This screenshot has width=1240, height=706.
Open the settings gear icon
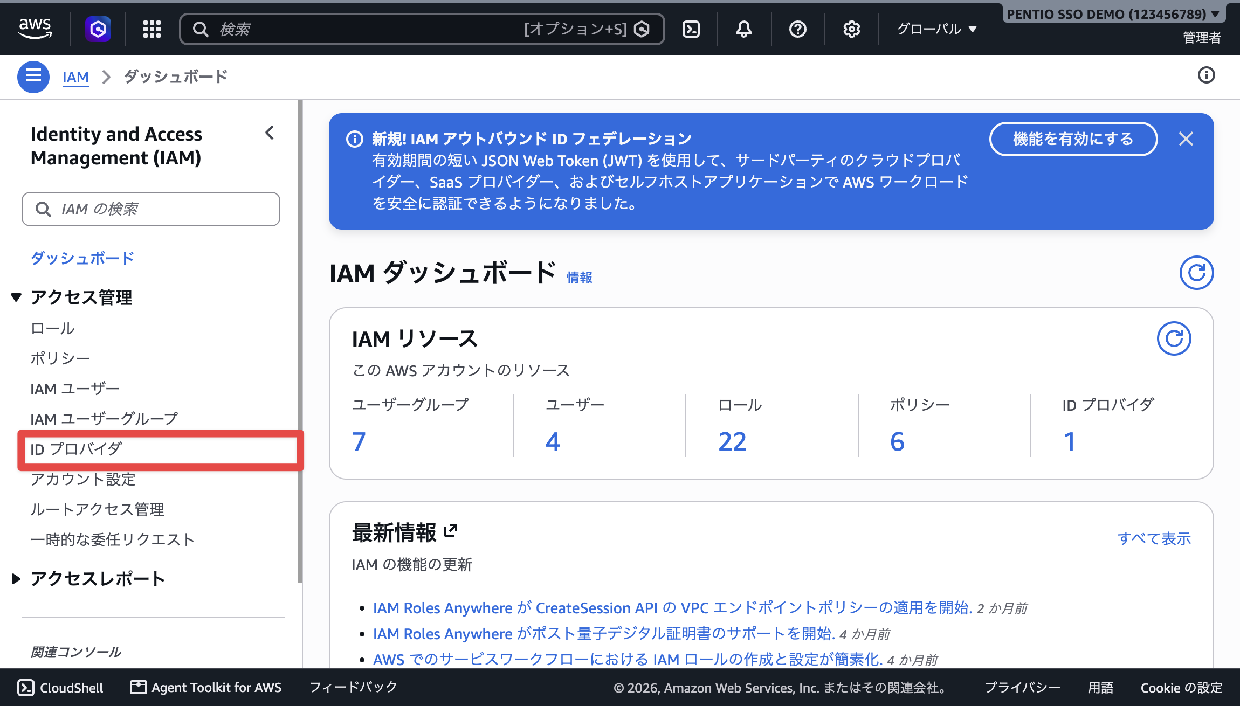click(x=851, y=29)
